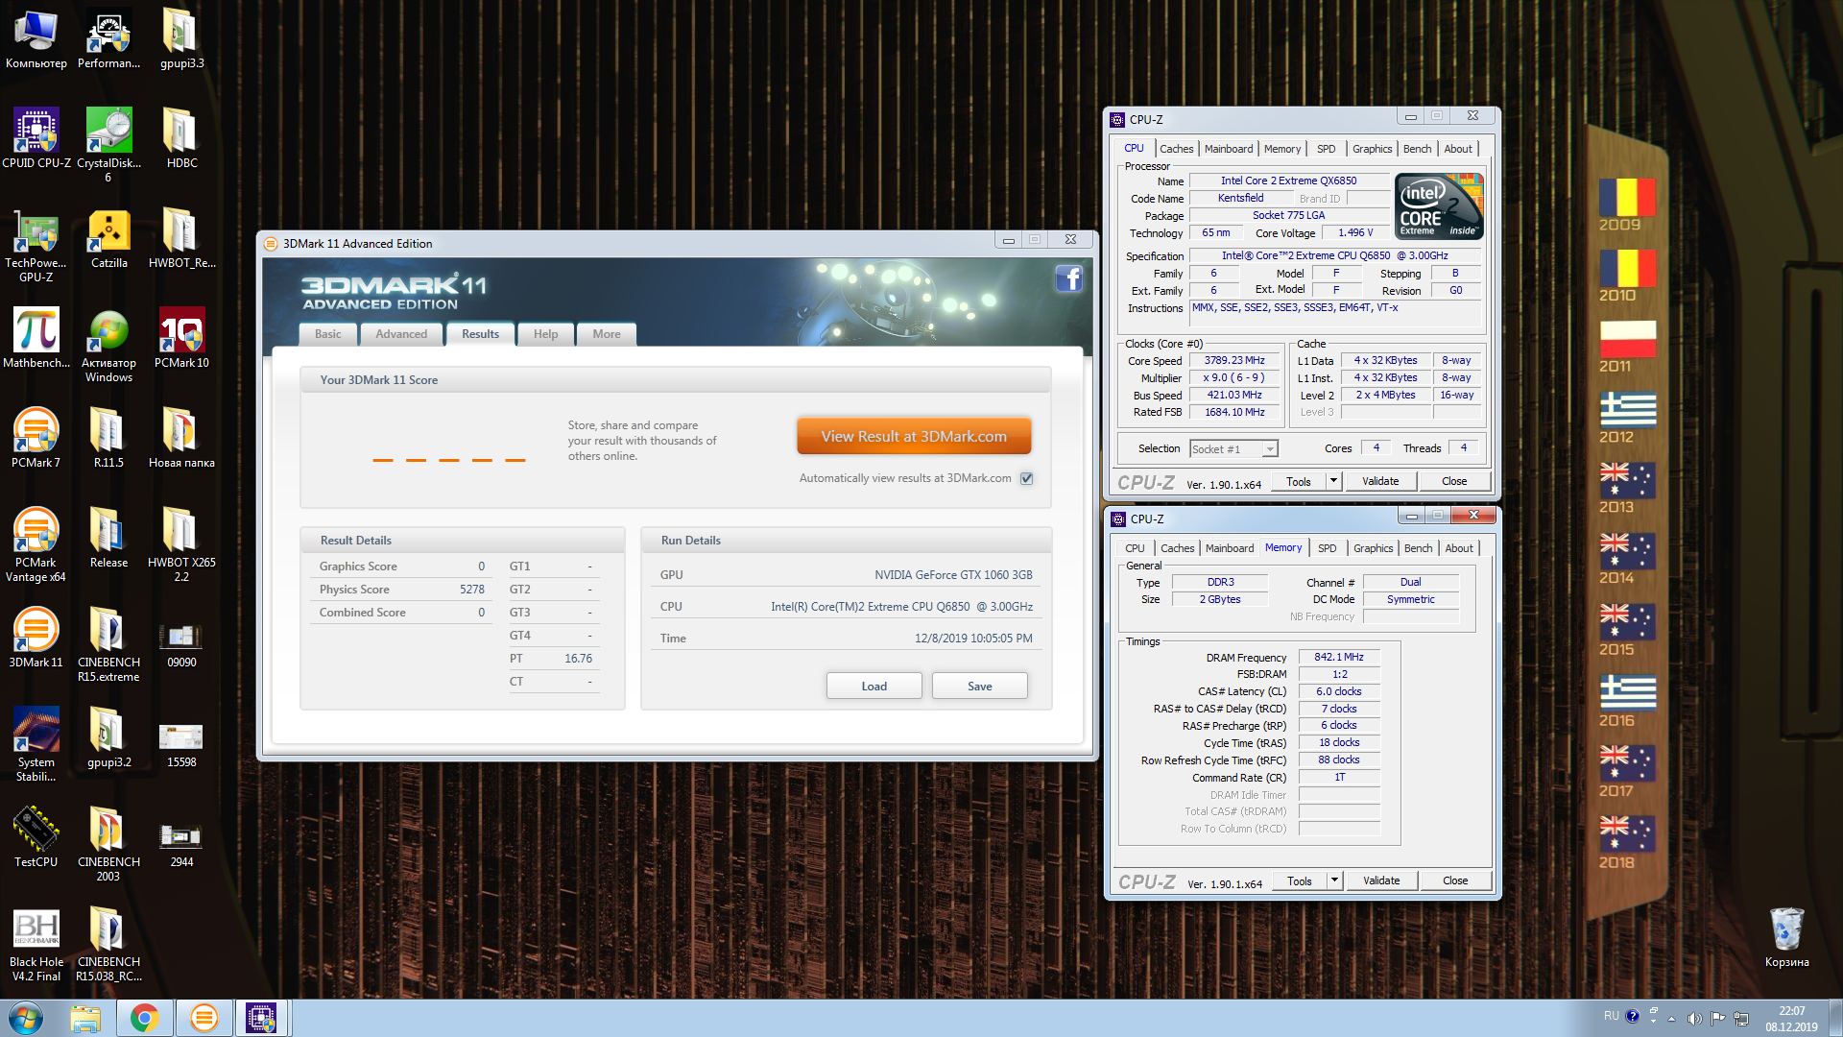Launch TestCPU desktop icon
This screenshot has width=1843, height=1037.
click(x=36, y=838)
